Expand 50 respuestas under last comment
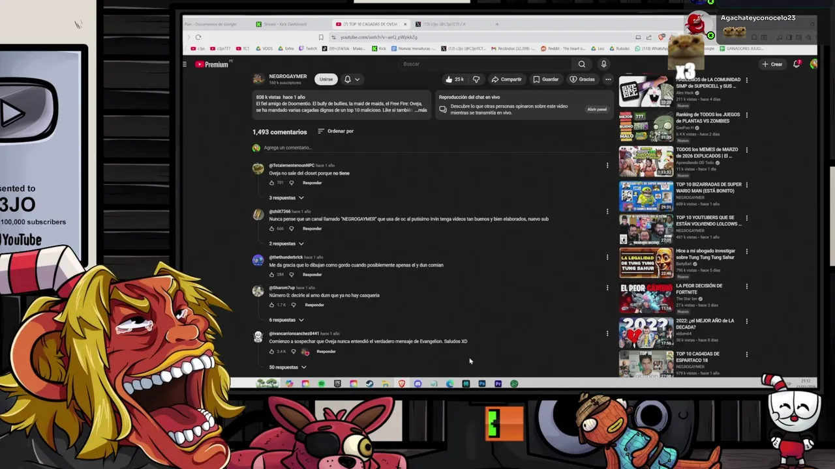This screenshot has height=469, width=835. coord(288,367)
